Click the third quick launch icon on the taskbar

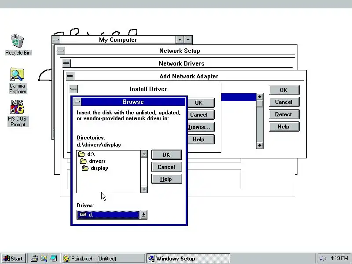(x=53, y=258)
